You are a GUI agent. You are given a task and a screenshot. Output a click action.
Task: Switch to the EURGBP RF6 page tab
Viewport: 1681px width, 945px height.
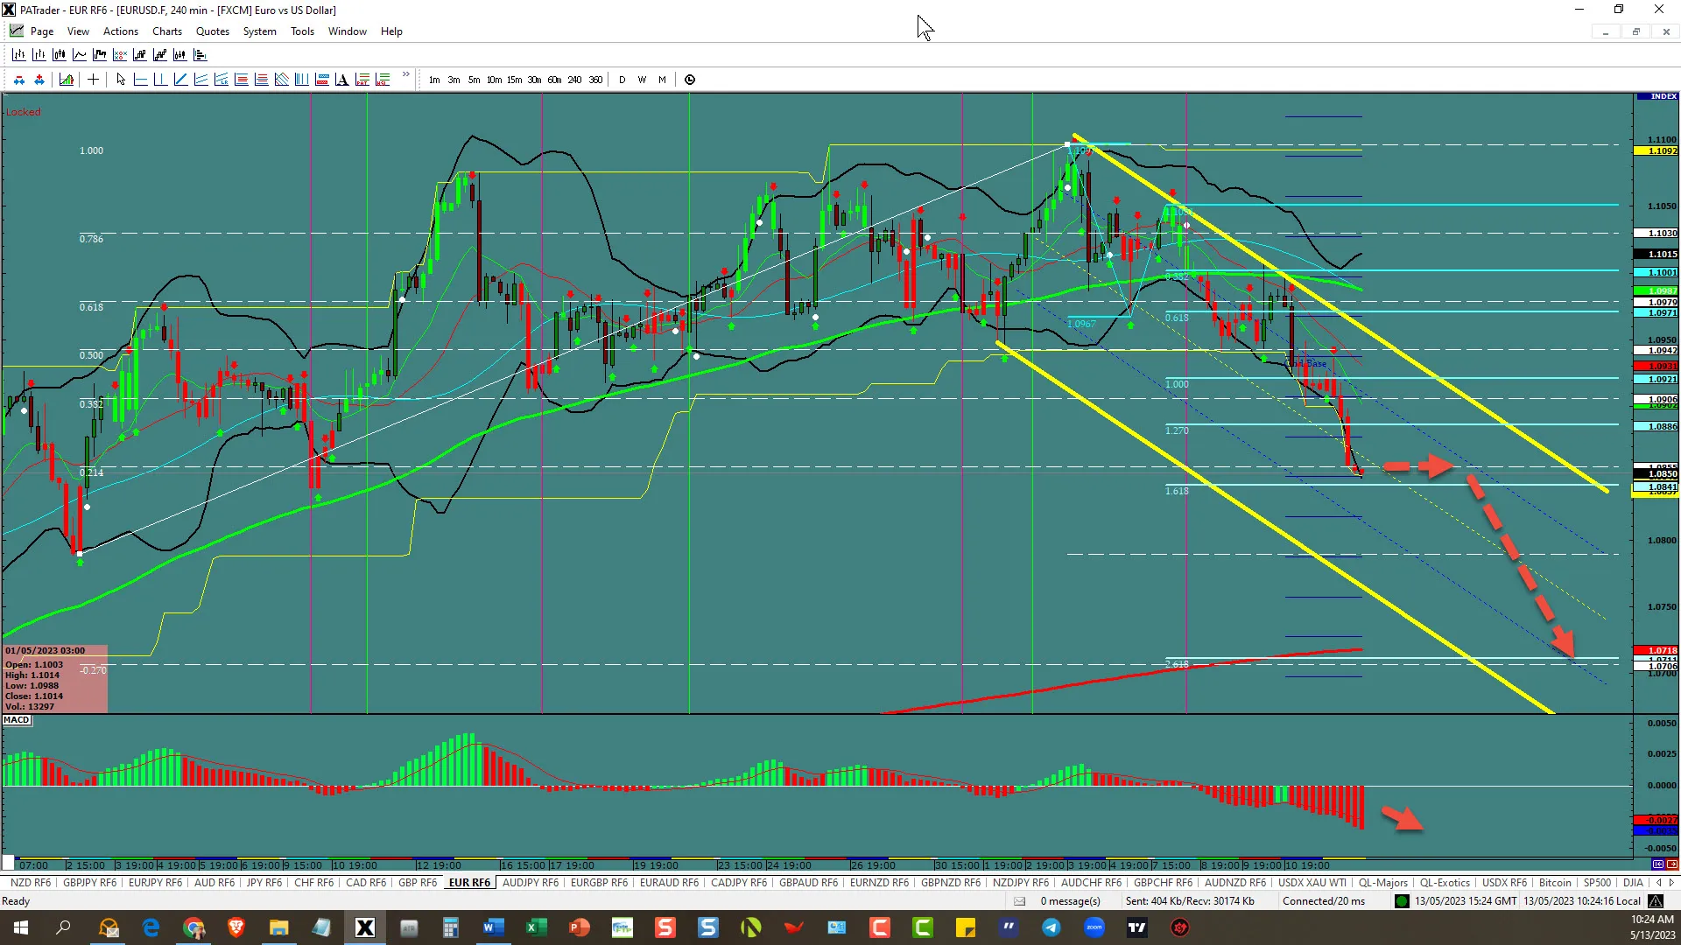(599, 883)
